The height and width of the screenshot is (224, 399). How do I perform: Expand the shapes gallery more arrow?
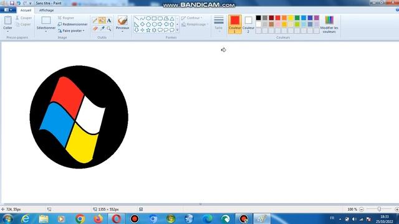[x=177, y=30]
